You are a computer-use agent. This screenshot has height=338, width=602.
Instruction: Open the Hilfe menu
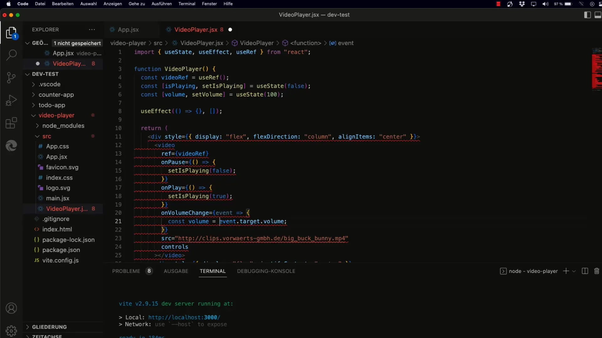click(228, 4)
